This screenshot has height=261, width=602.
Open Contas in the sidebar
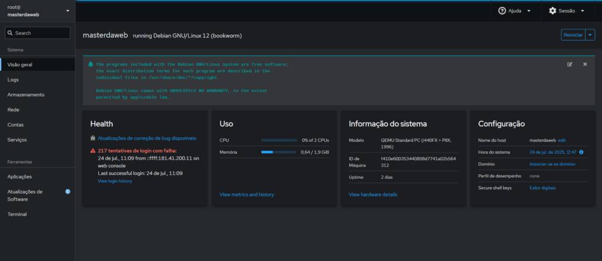38,125
